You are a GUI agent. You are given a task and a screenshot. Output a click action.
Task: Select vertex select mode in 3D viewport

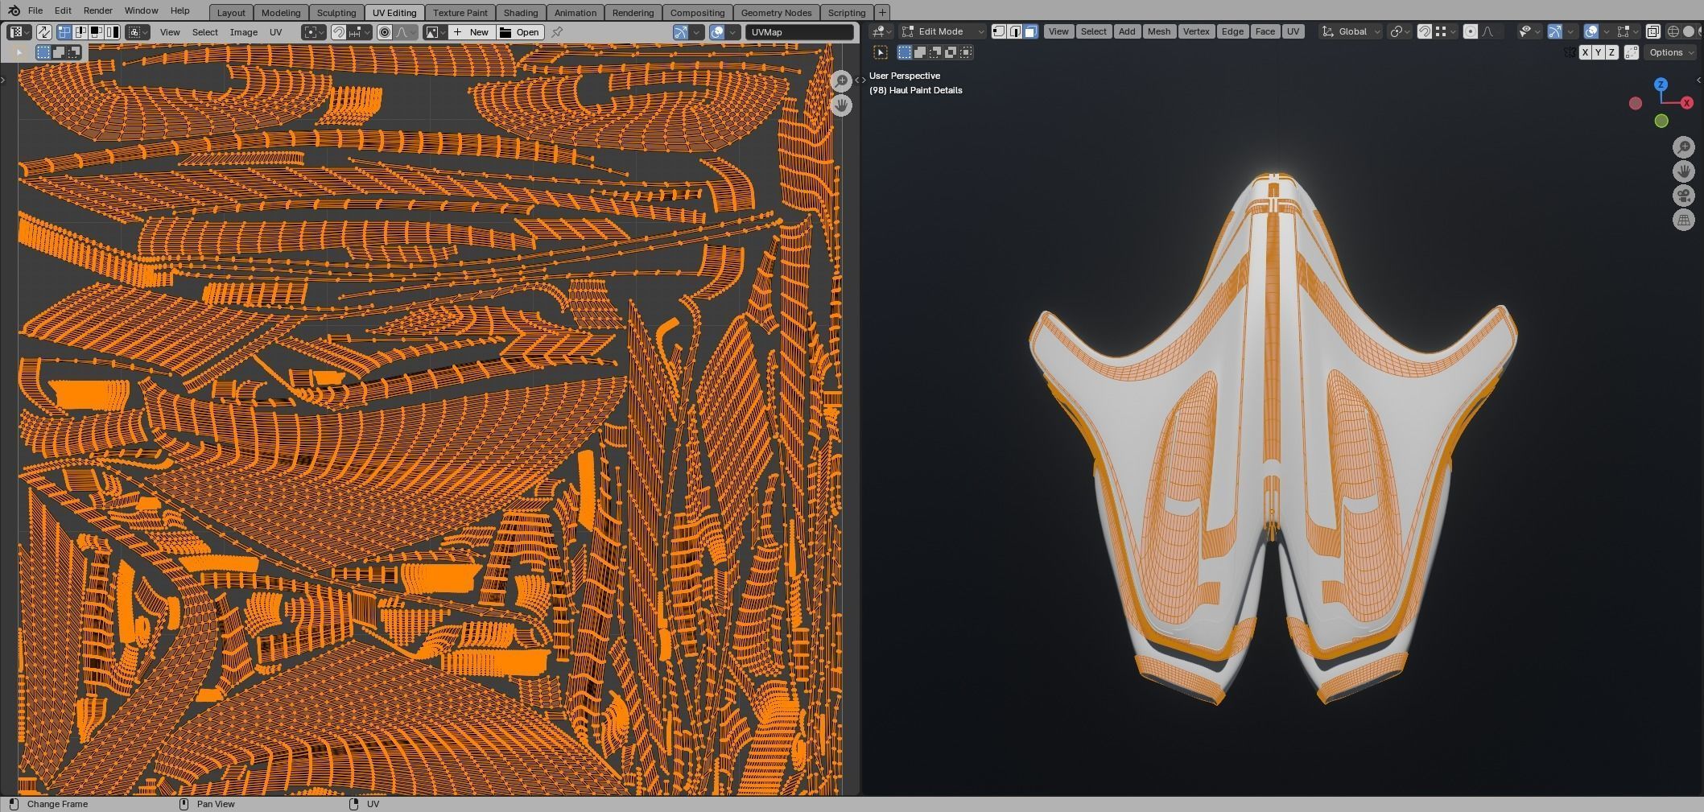999,31
